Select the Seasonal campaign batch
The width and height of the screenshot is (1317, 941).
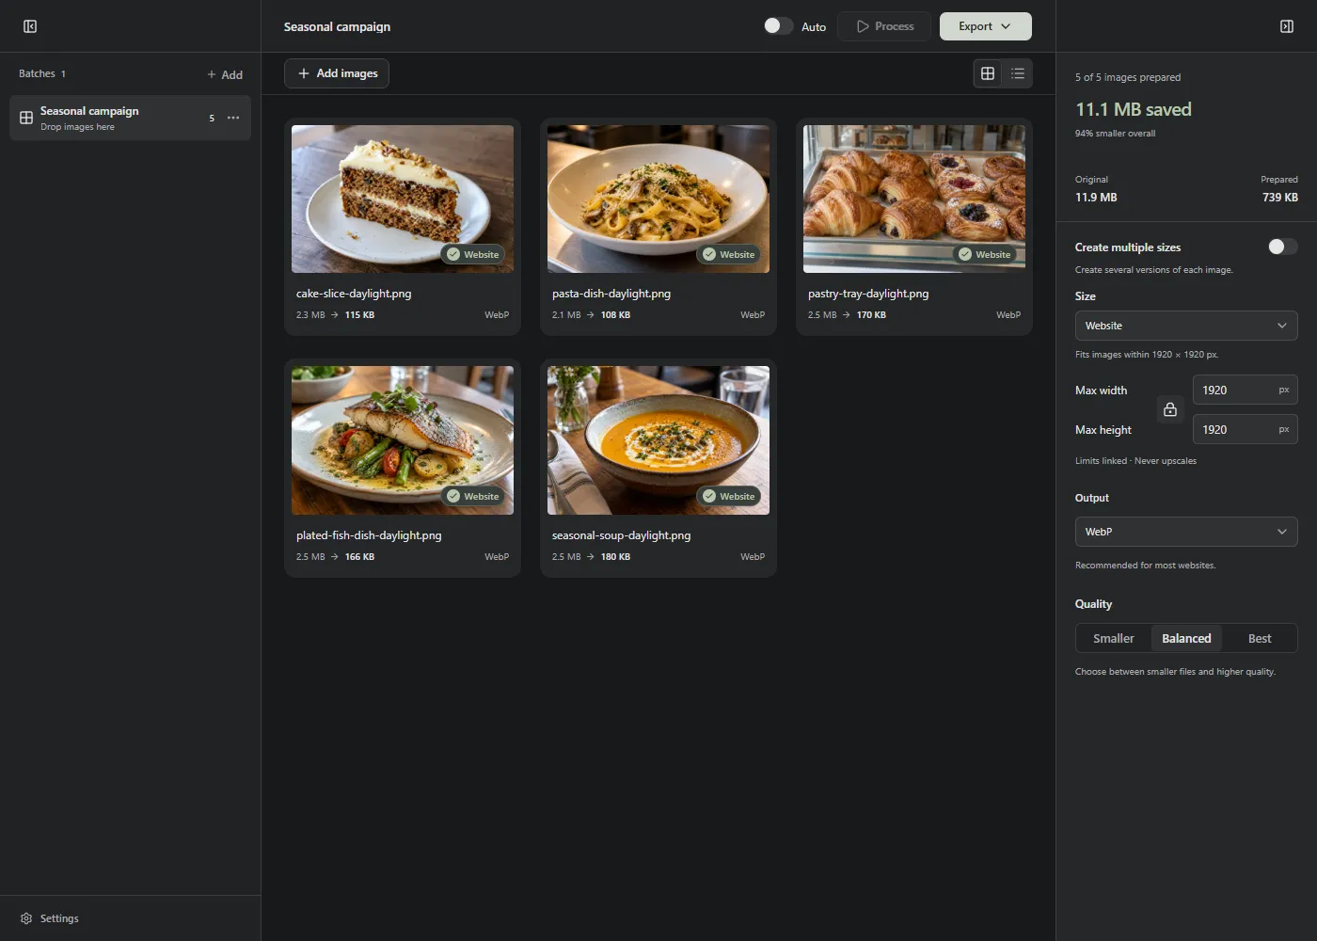(130, 118)
